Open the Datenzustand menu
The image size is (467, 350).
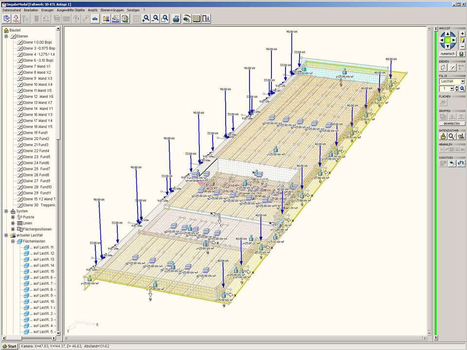click(x=12, y=10)
